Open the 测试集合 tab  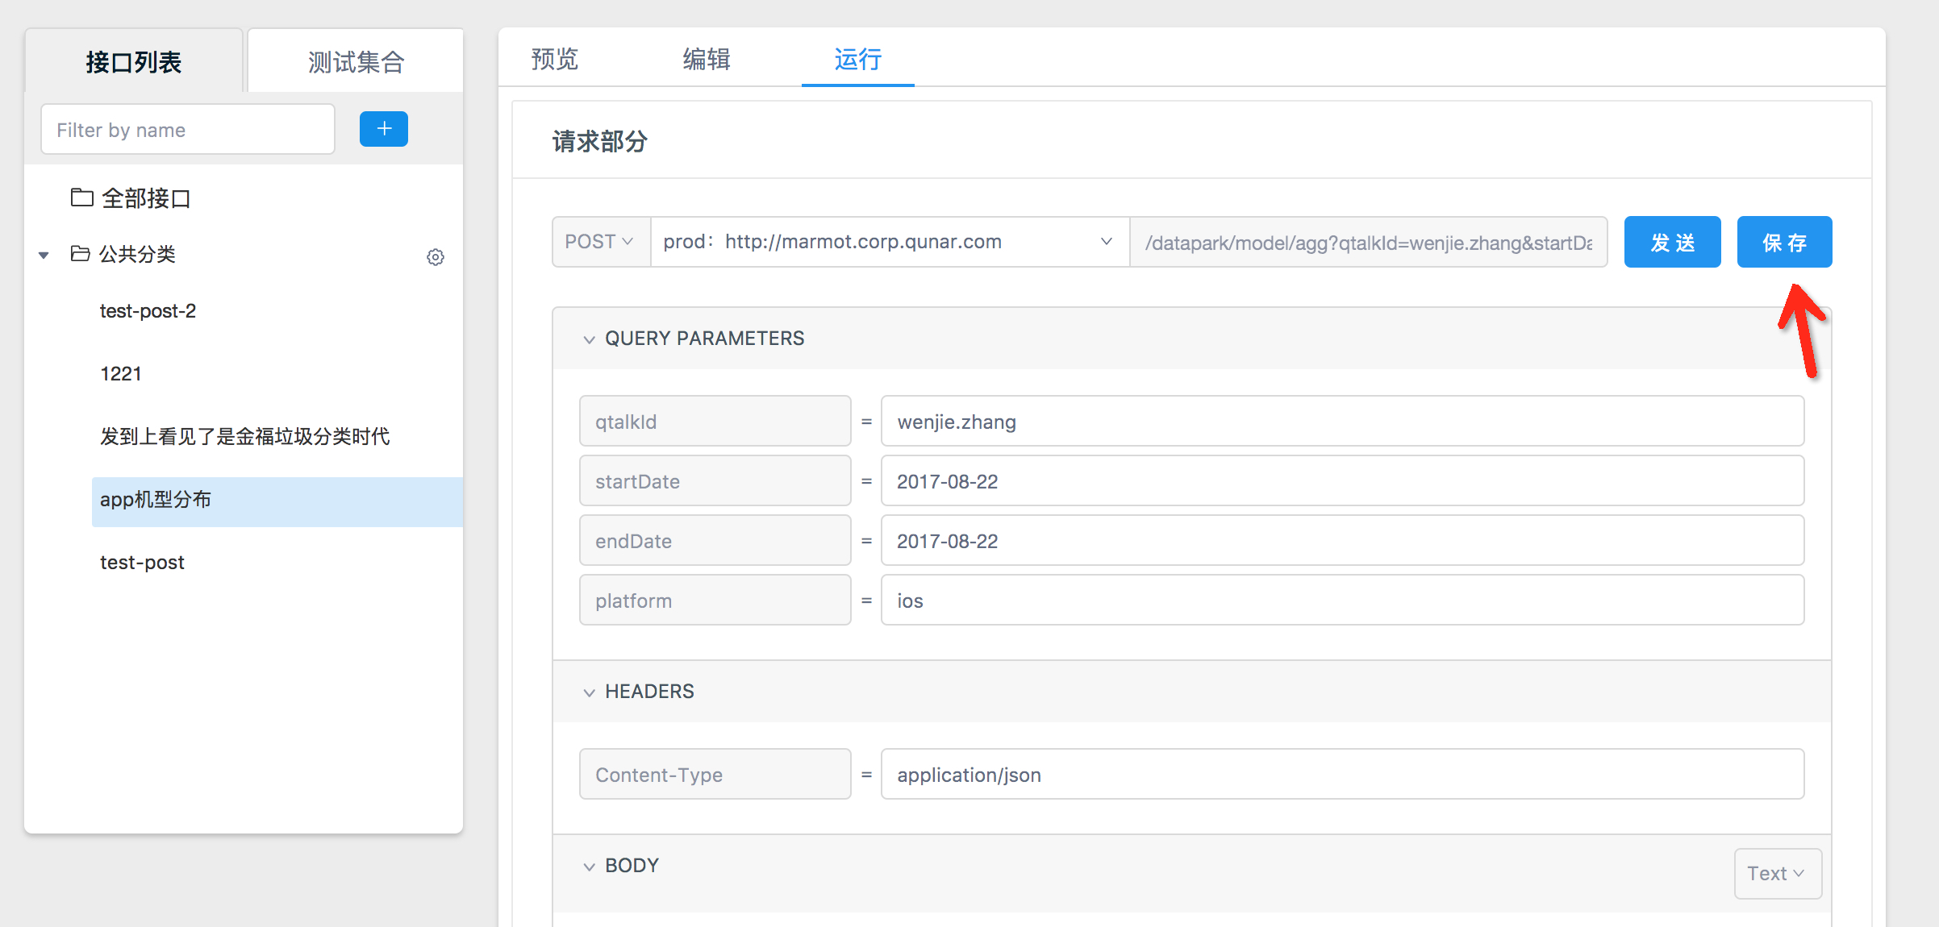[356, 62]
